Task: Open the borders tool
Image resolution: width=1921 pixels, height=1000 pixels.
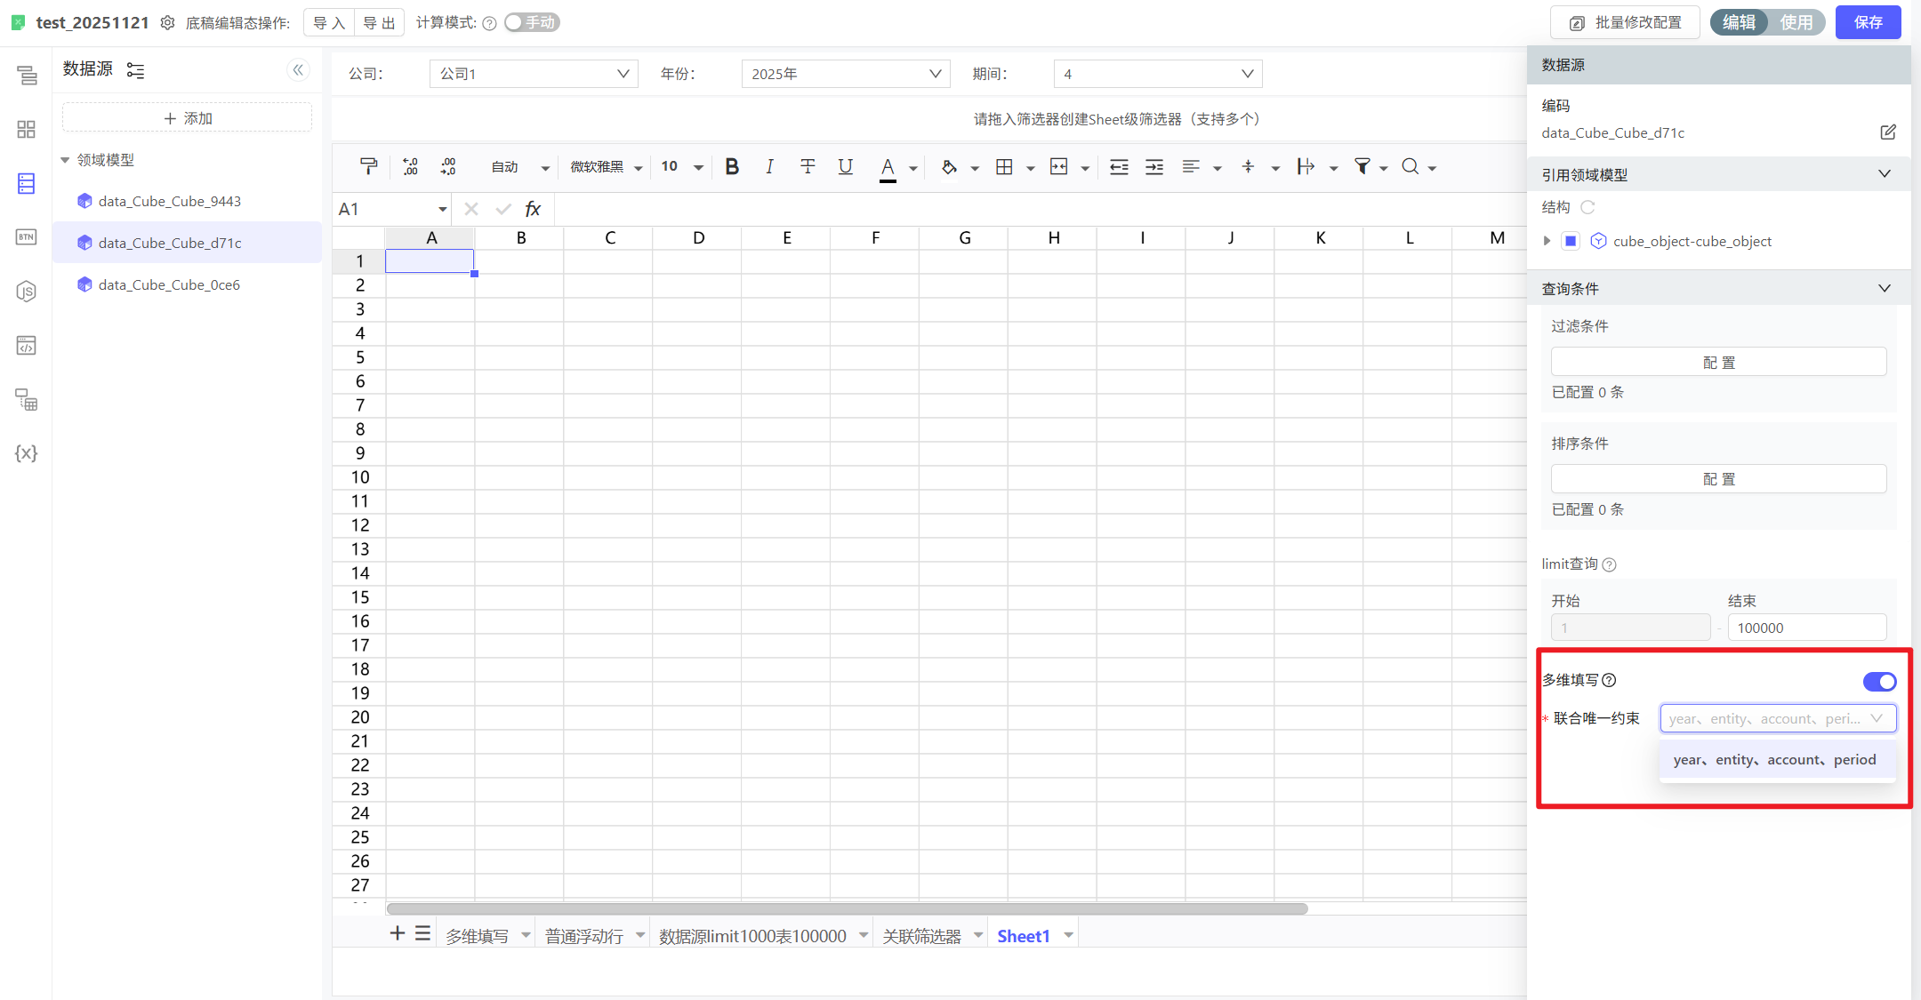Action: coord(1004,166)
